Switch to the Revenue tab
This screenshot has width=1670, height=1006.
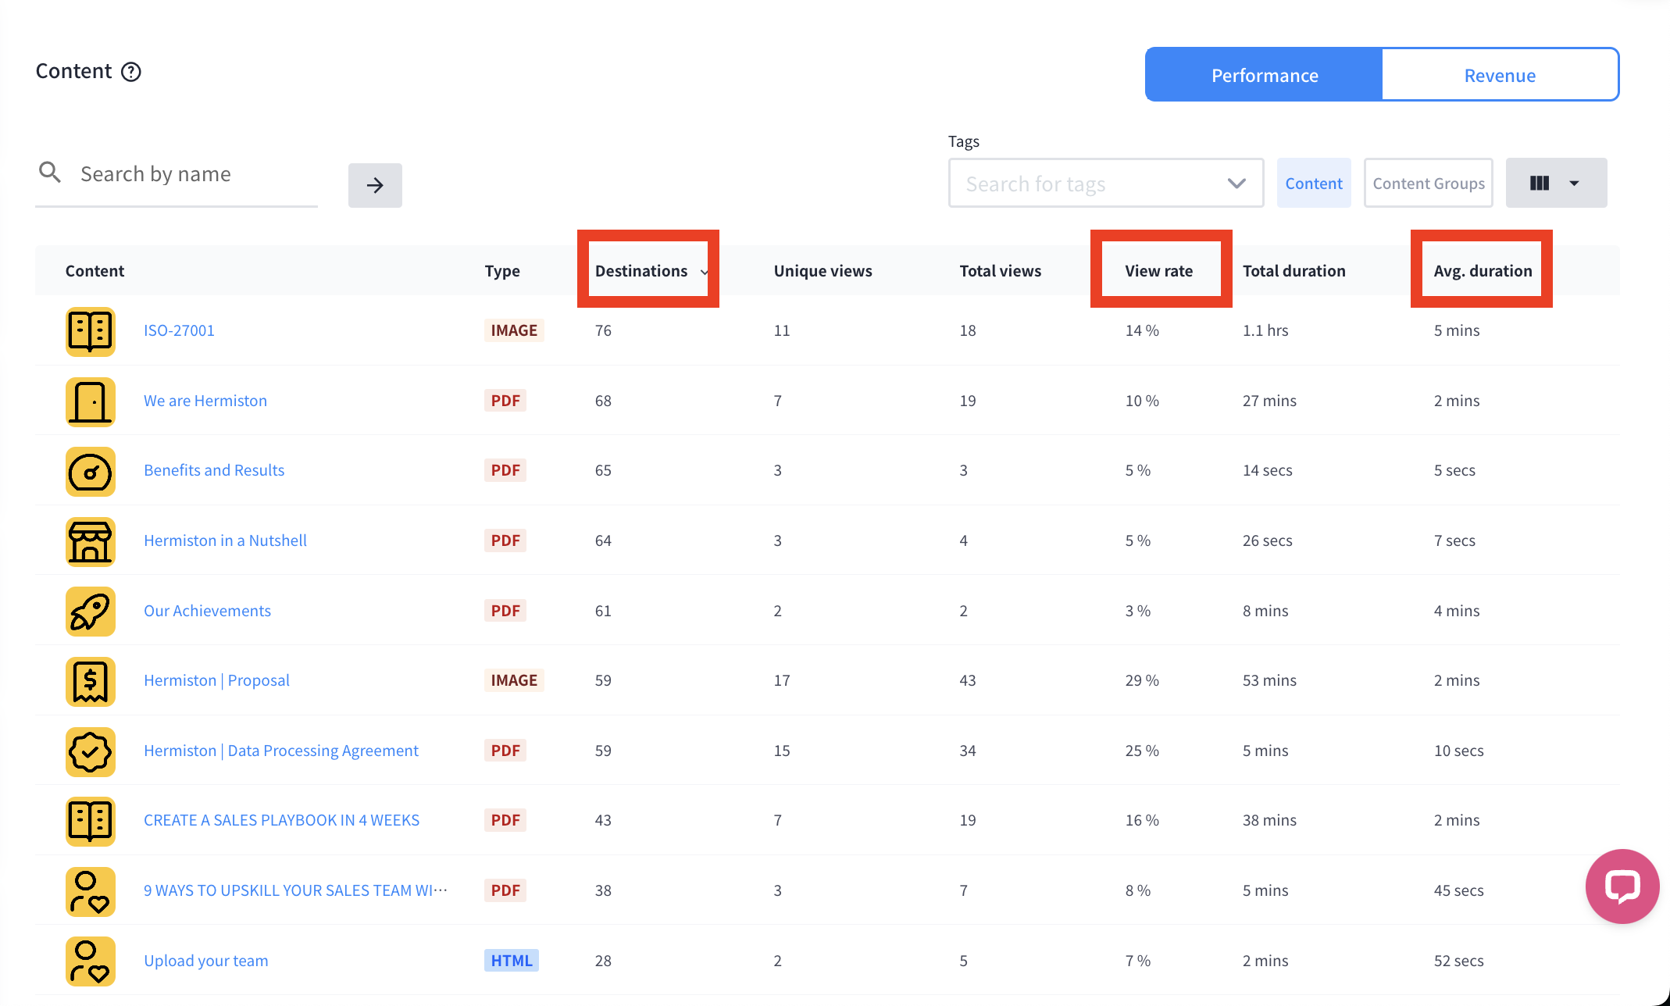[1499, 75]
